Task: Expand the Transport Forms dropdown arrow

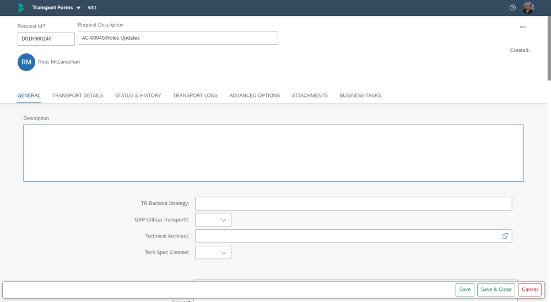Action: point(78,8)
